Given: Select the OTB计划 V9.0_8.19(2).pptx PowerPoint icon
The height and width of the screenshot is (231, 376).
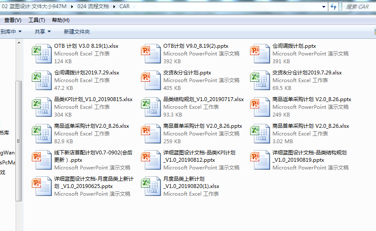Looking at the screenshot, I should 150,54.
